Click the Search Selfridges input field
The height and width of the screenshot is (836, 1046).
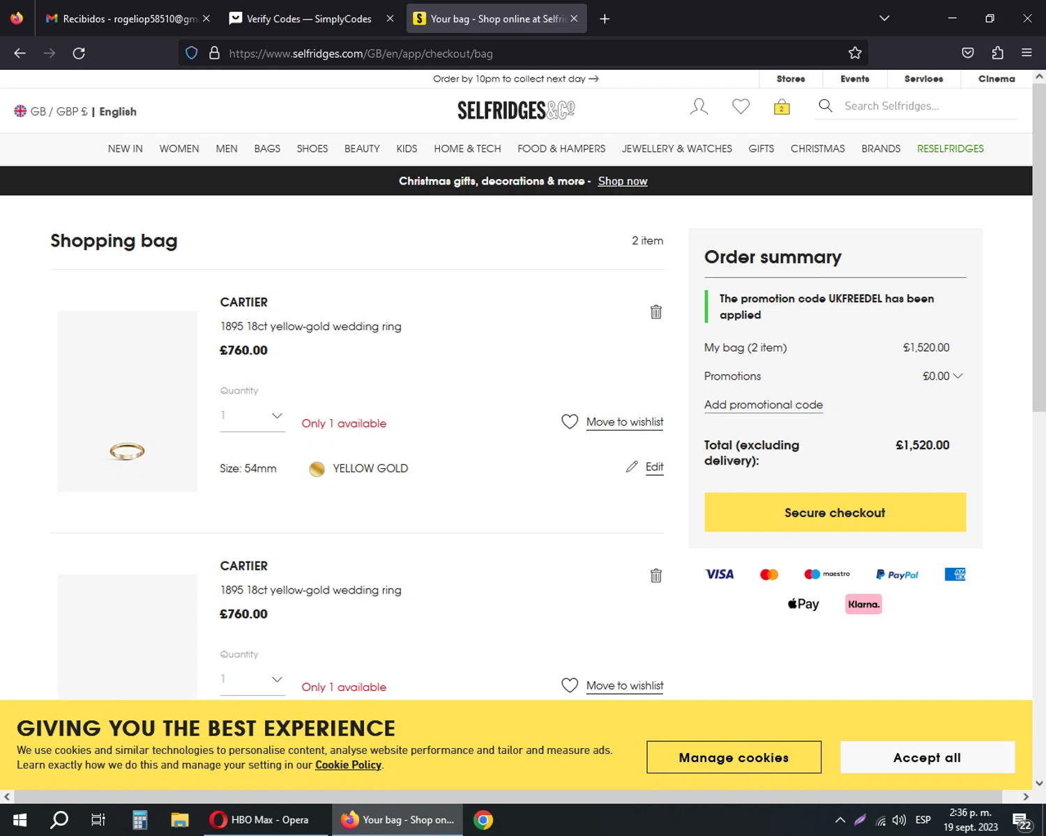click(x=930, y=106)
